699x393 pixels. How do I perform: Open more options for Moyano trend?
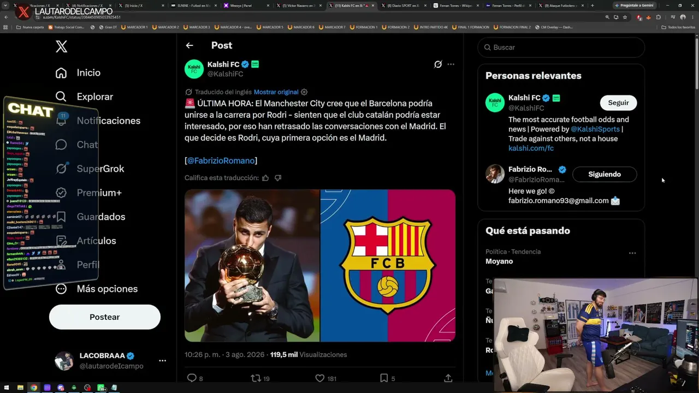click(632, 253)
